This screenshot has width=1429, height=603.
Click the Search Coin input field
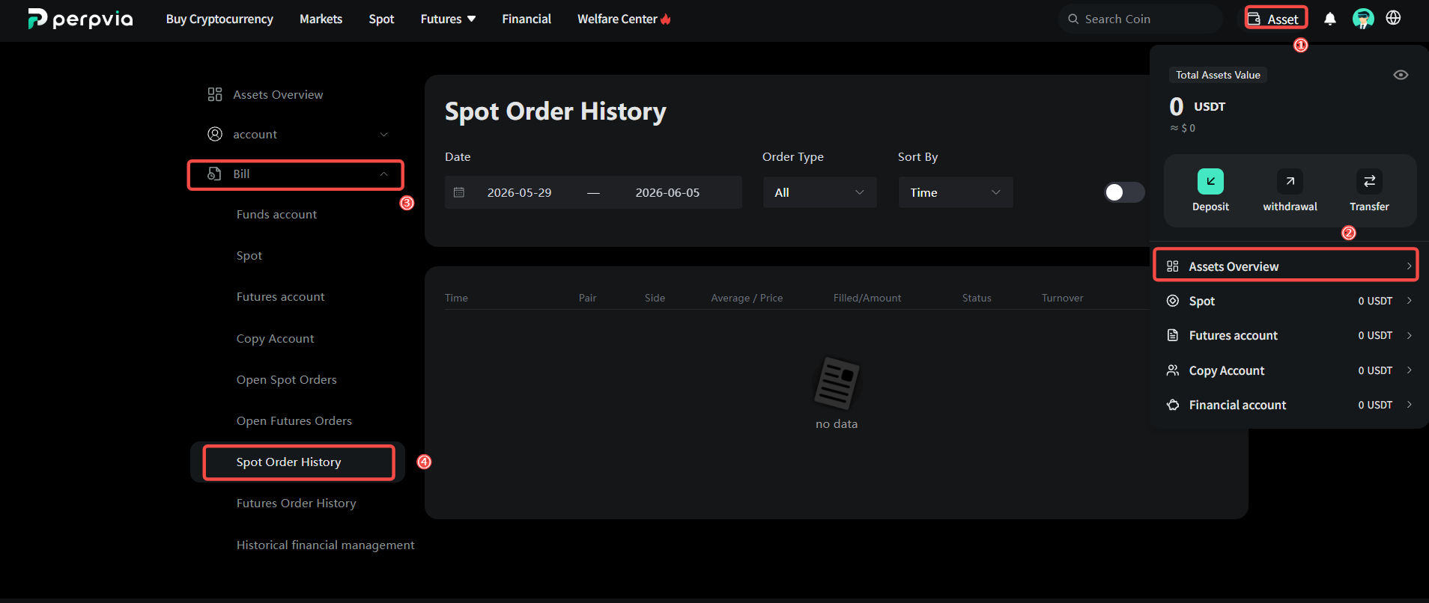(1141, 19)
